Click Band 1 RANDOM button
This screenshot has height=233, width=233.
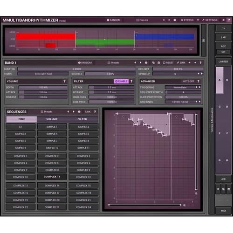point(85,62)
